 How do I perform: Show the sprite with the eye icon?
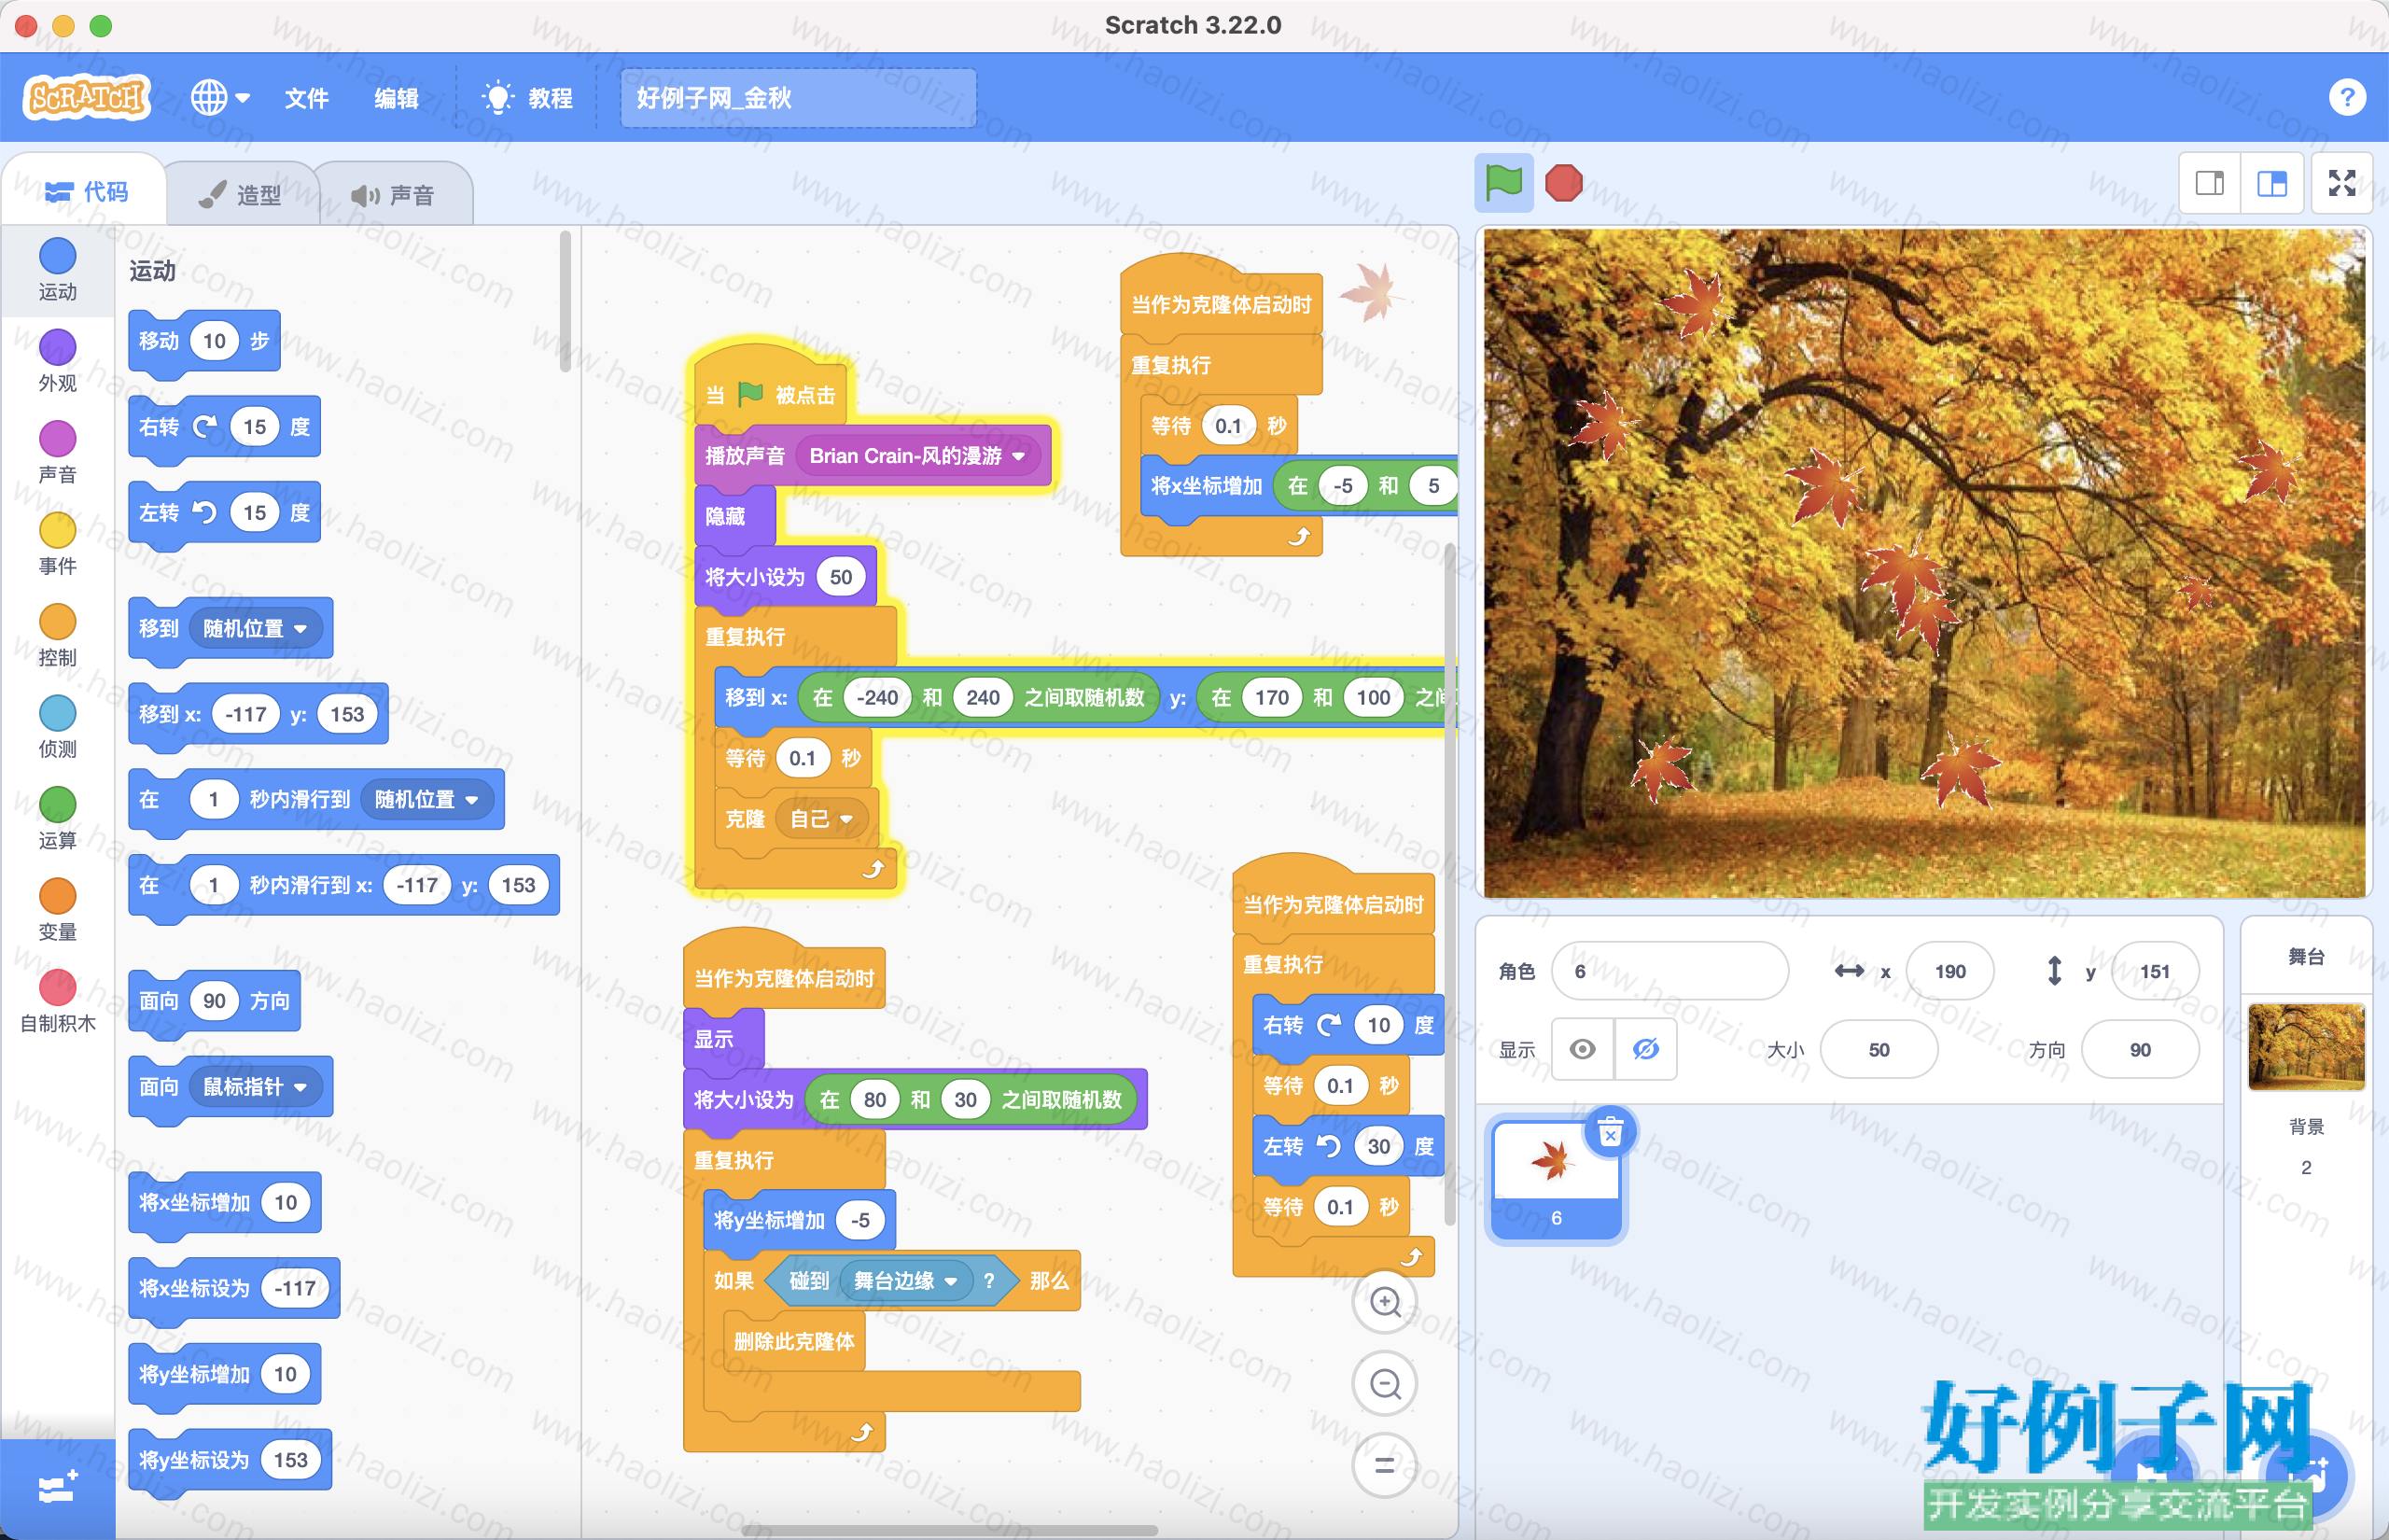pyautogui.click(x=1583, y=1049)
